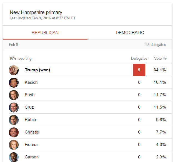Viewport: 175px width, 162px height.
Task: Click the 23 delegates label
Action: click(156, 45)
